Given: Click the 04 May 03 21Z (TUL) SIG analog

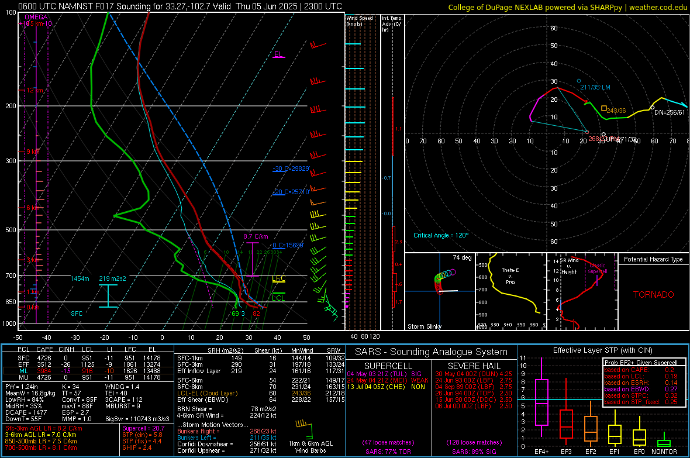Looking at the screenshot, I should tap(384, 374).
